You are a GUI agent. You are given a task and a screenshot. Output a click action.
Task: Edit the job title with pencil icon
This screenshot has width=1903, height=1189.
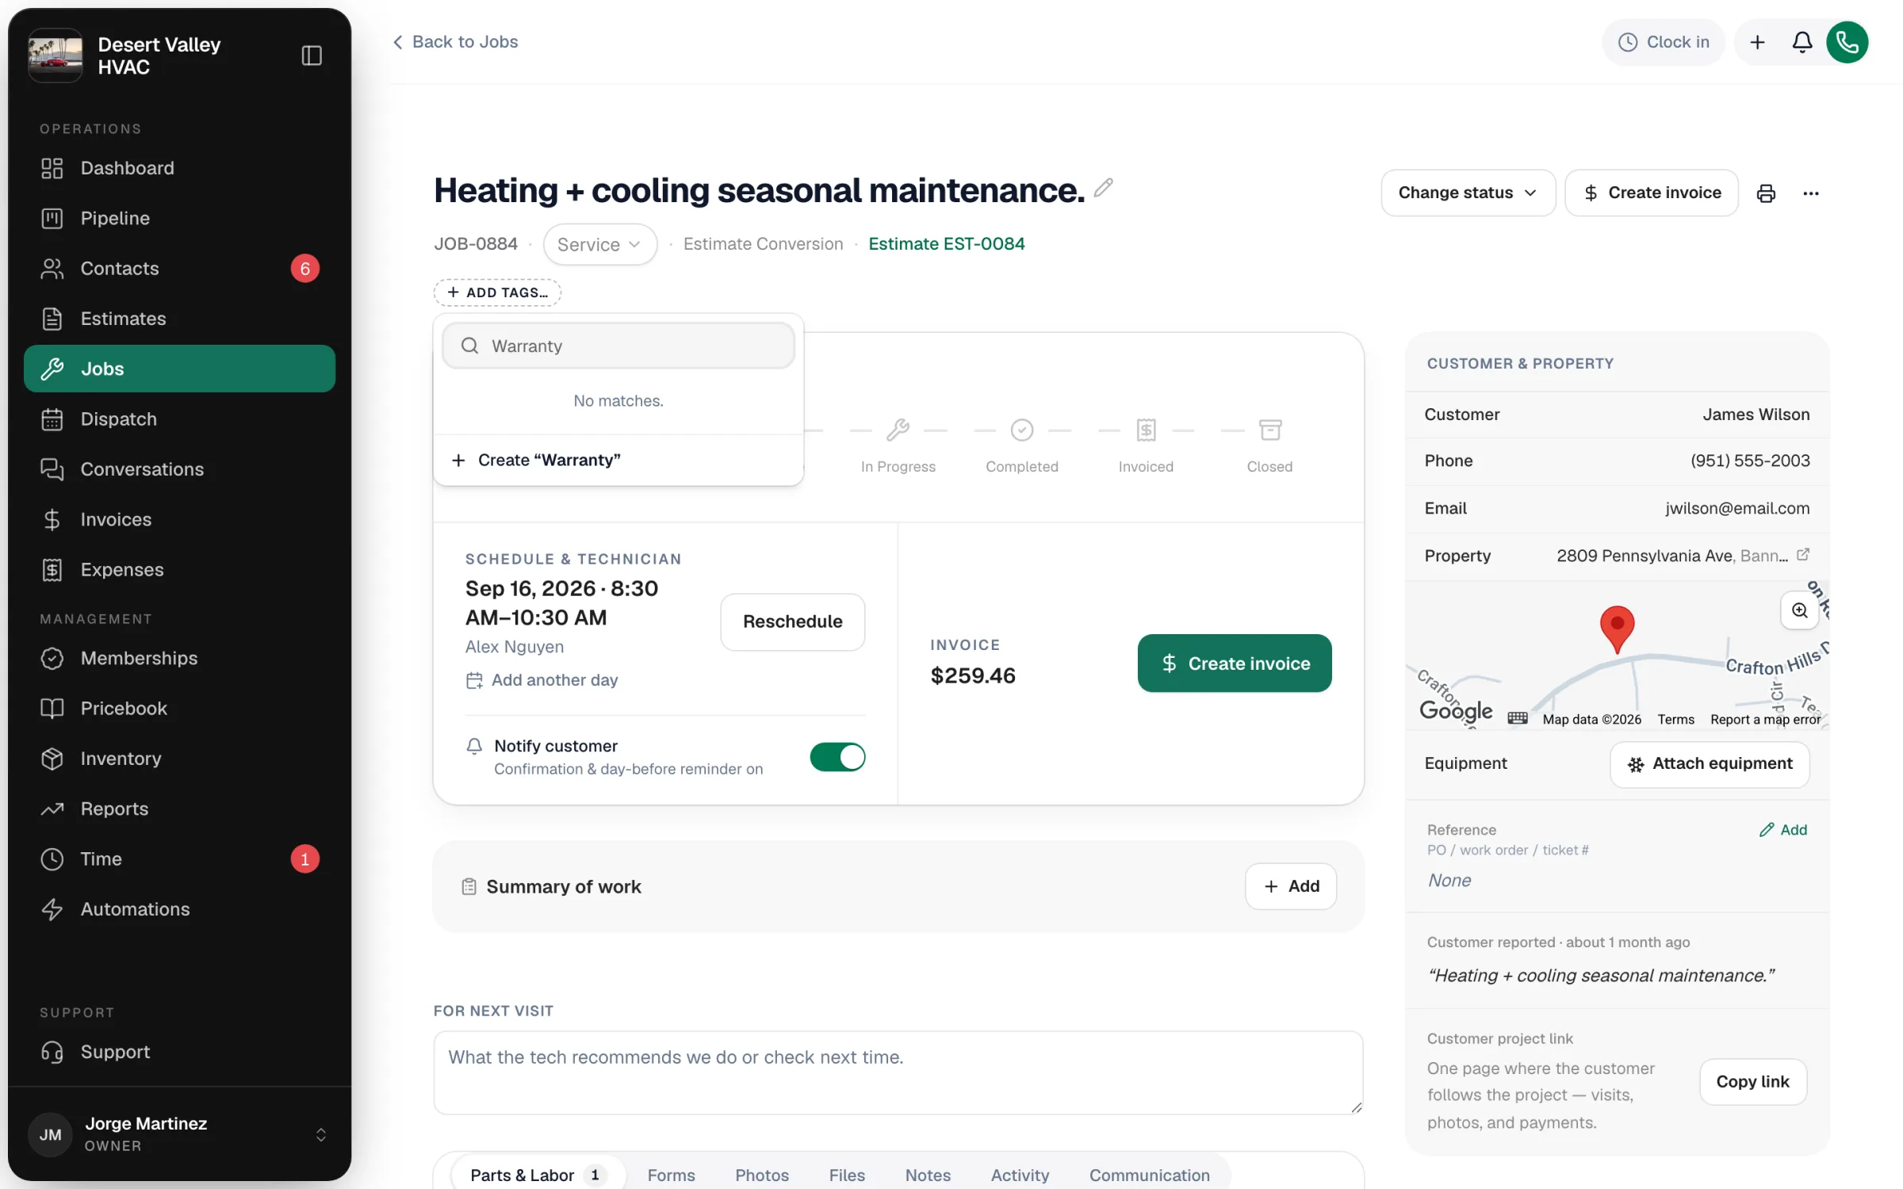coord(1103,188)
